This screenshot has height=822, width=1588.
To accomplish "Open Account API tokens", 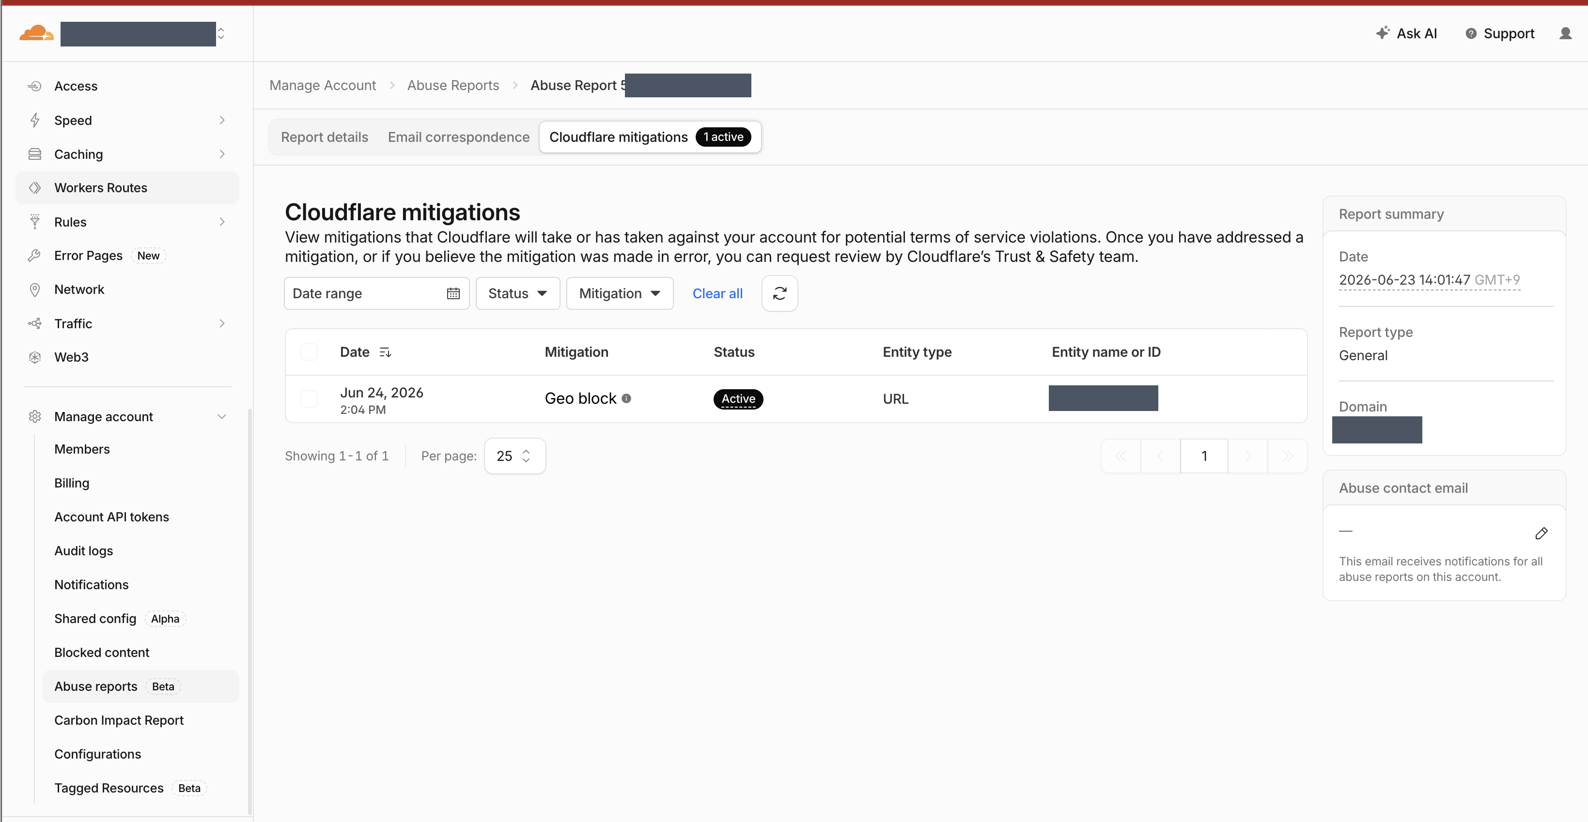I will click(111, 517).
